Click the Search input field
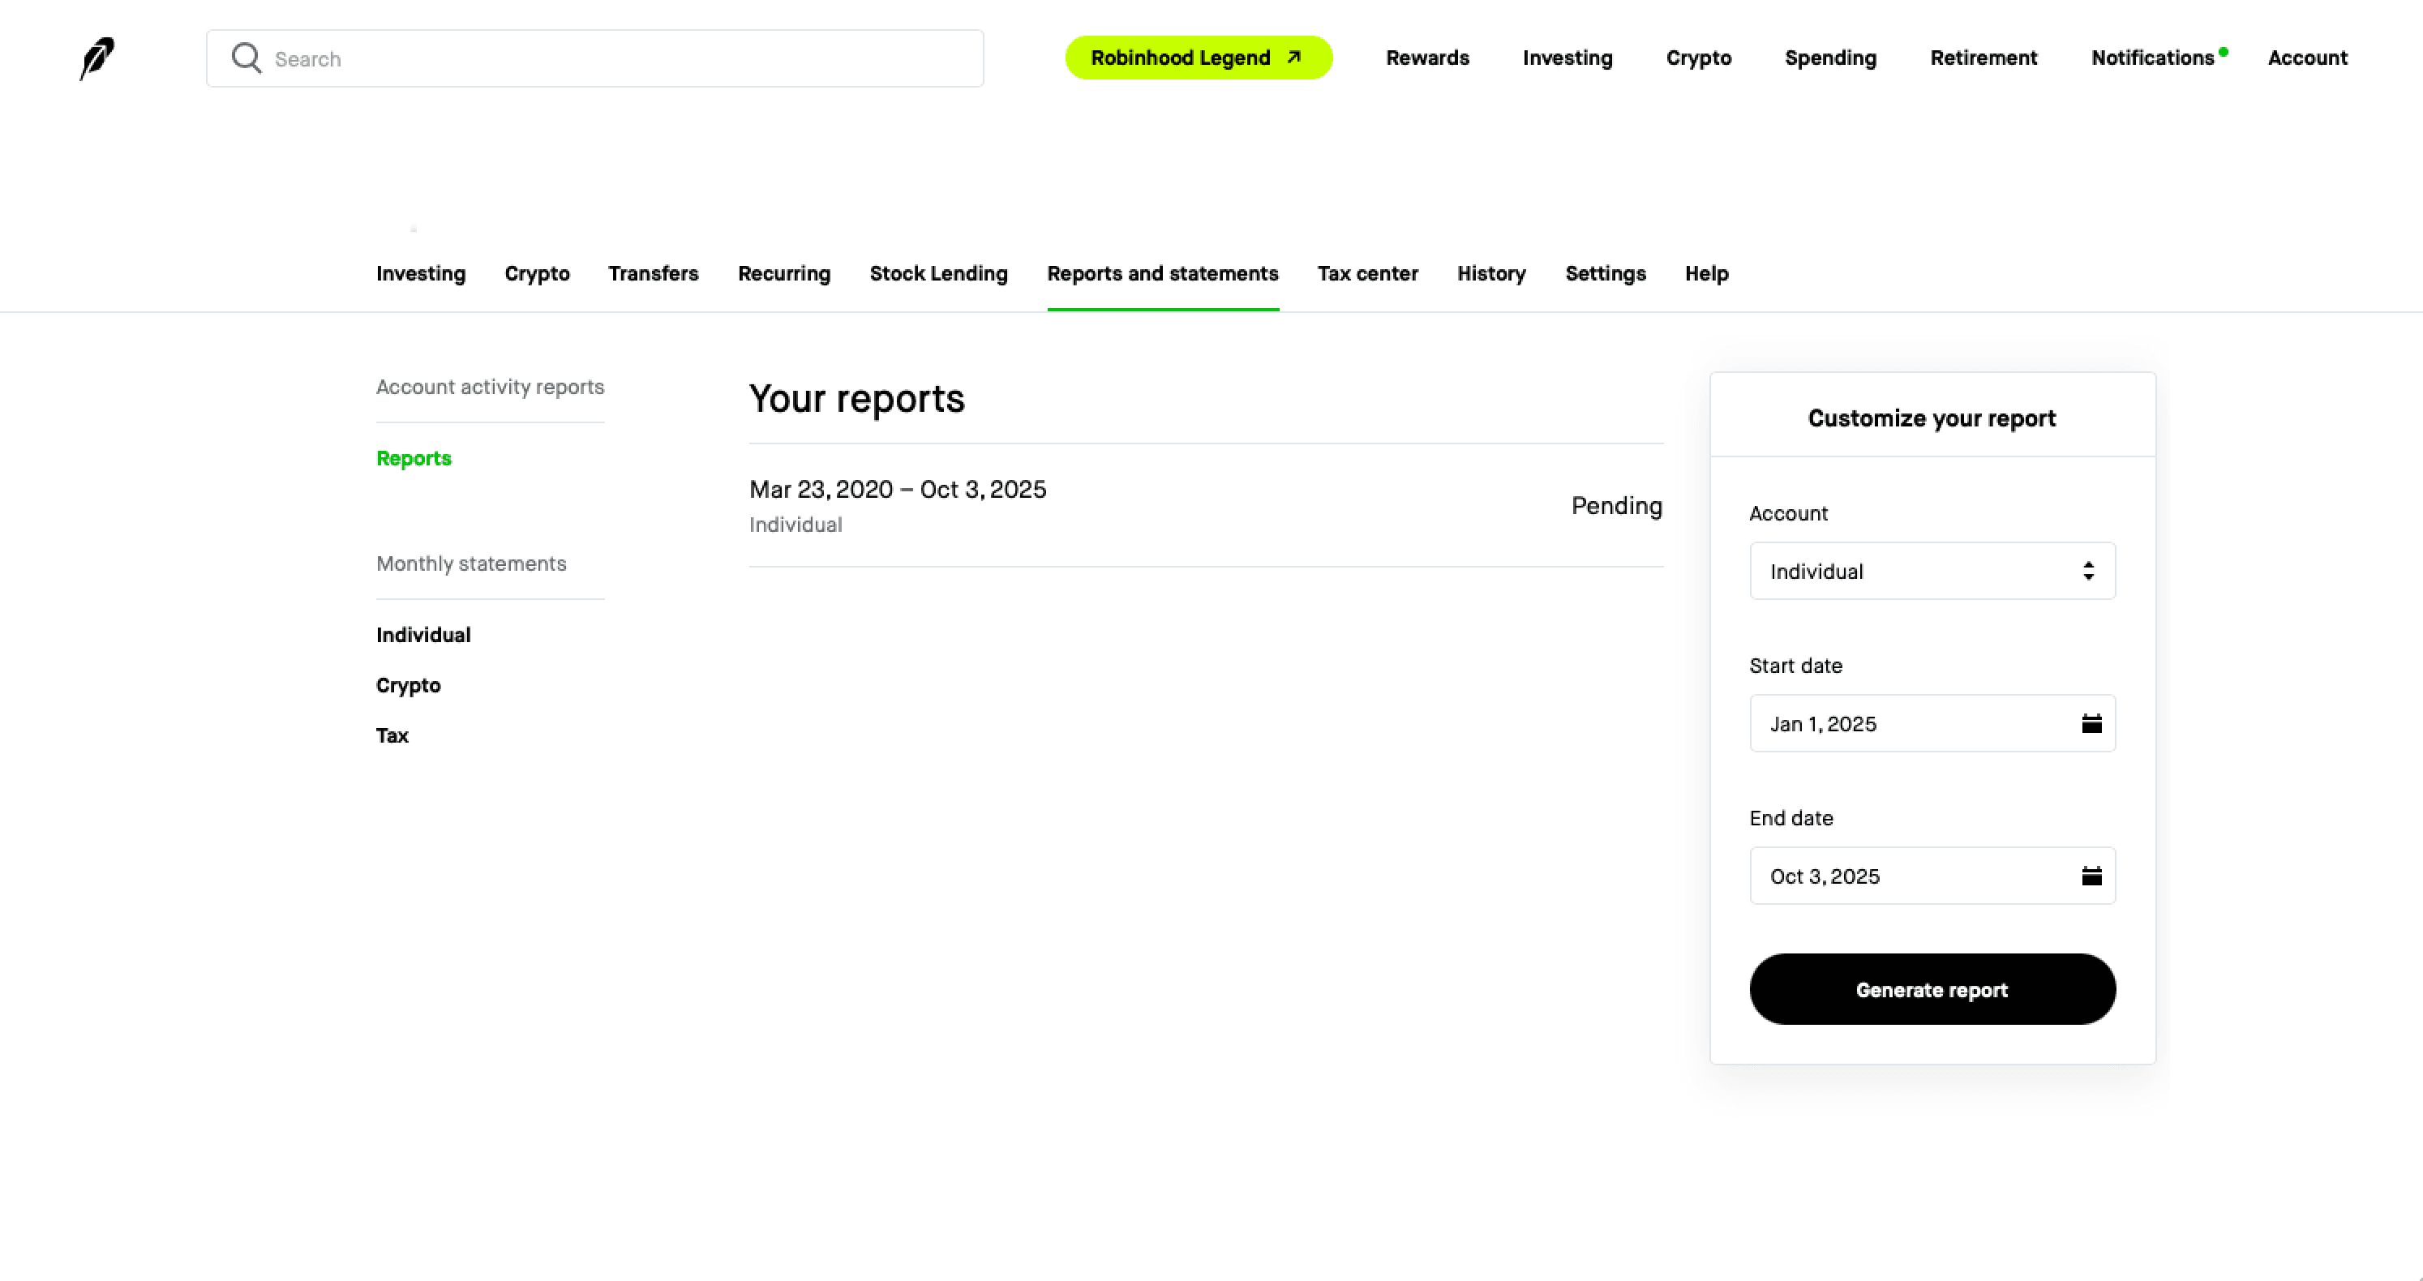2423x1281 pixels. click(x=621, y=58)
